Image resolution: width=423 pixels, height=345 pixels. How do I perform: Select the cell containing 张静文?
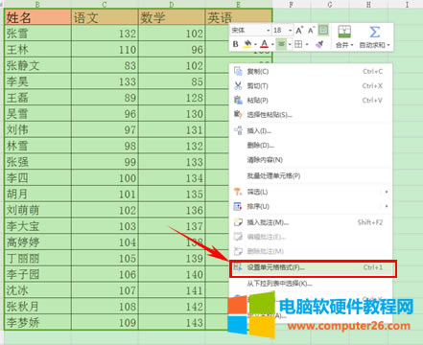pos(38,65)
